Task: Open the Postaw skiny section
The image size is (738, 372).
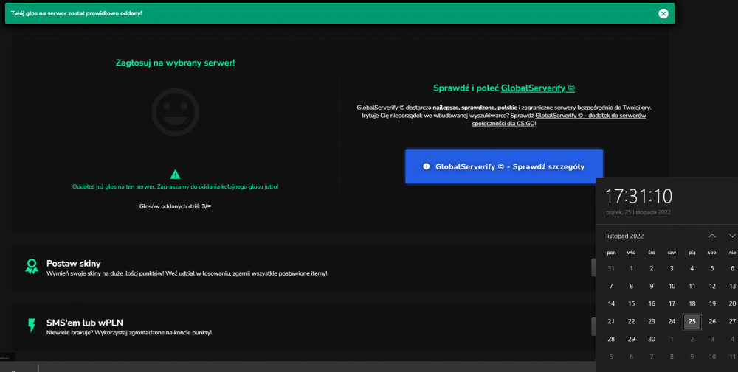Action: pyautogui.click(x=303, y=267)
